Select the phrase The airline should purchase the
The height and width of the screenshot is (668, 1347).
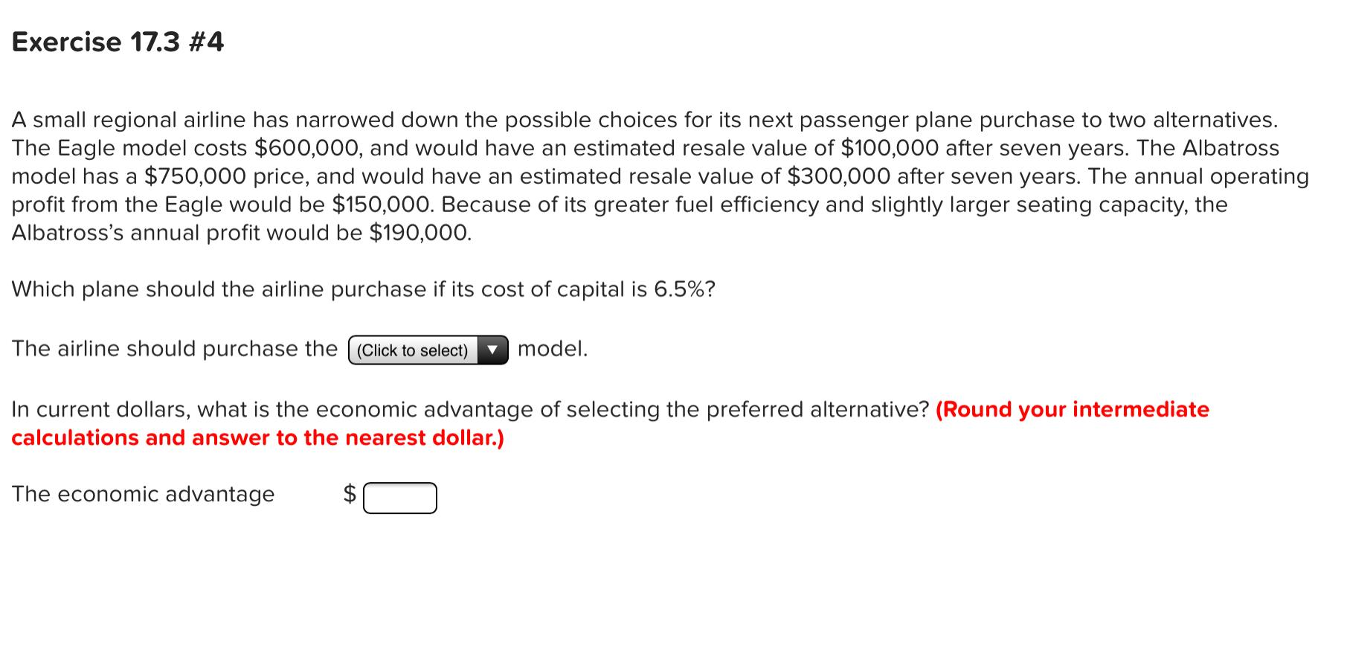173,348
